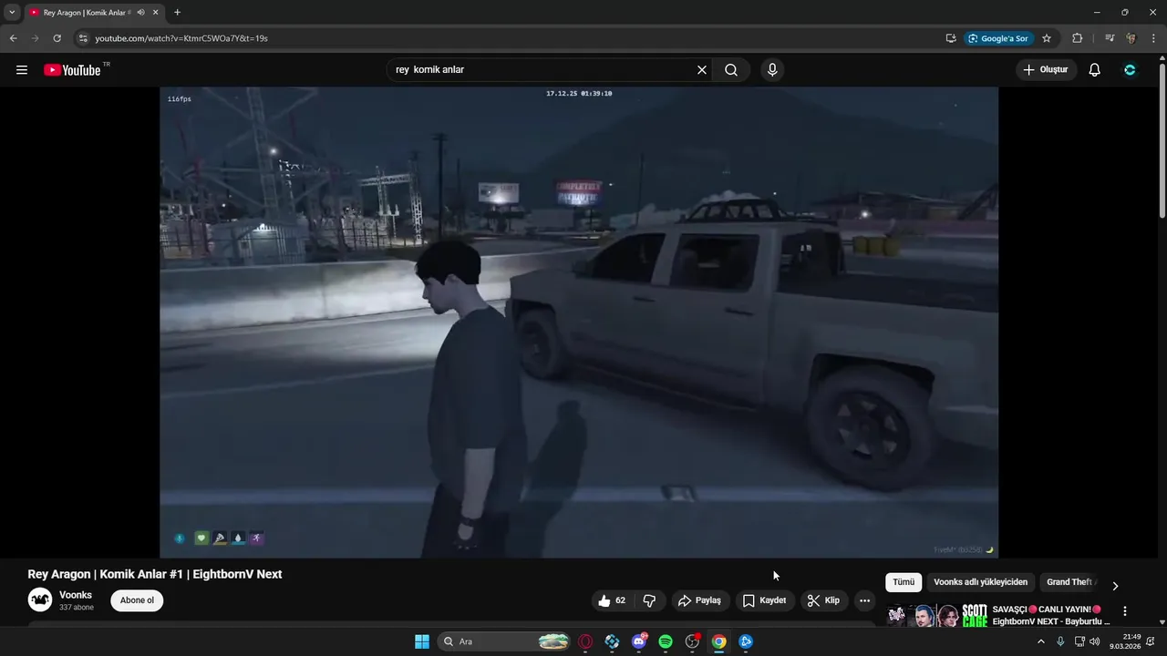This screenshot has width=1167, height=656.
Task: Open the YouTube hamburger guide menu
Action: pyautogui.click(x=22, y=70)
